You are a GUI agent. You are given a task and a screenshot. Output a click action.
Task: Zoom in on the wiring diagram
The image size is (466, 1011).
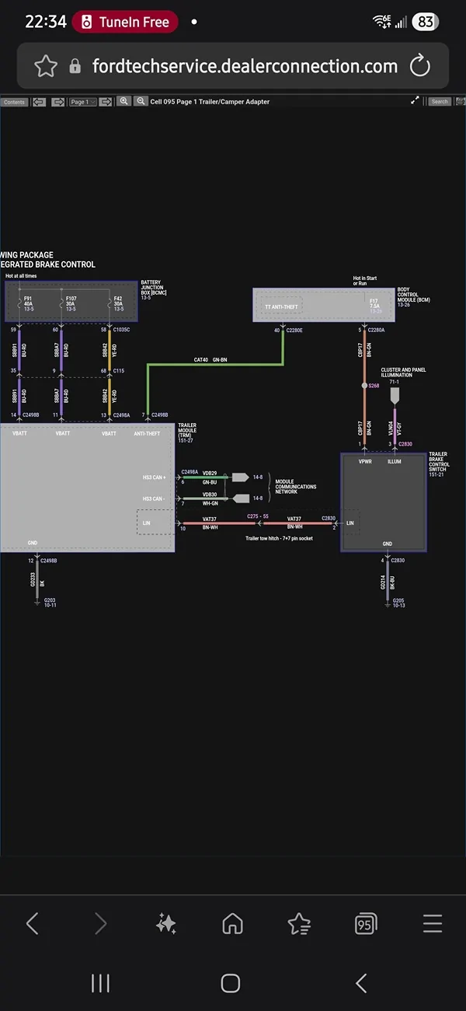123,101
